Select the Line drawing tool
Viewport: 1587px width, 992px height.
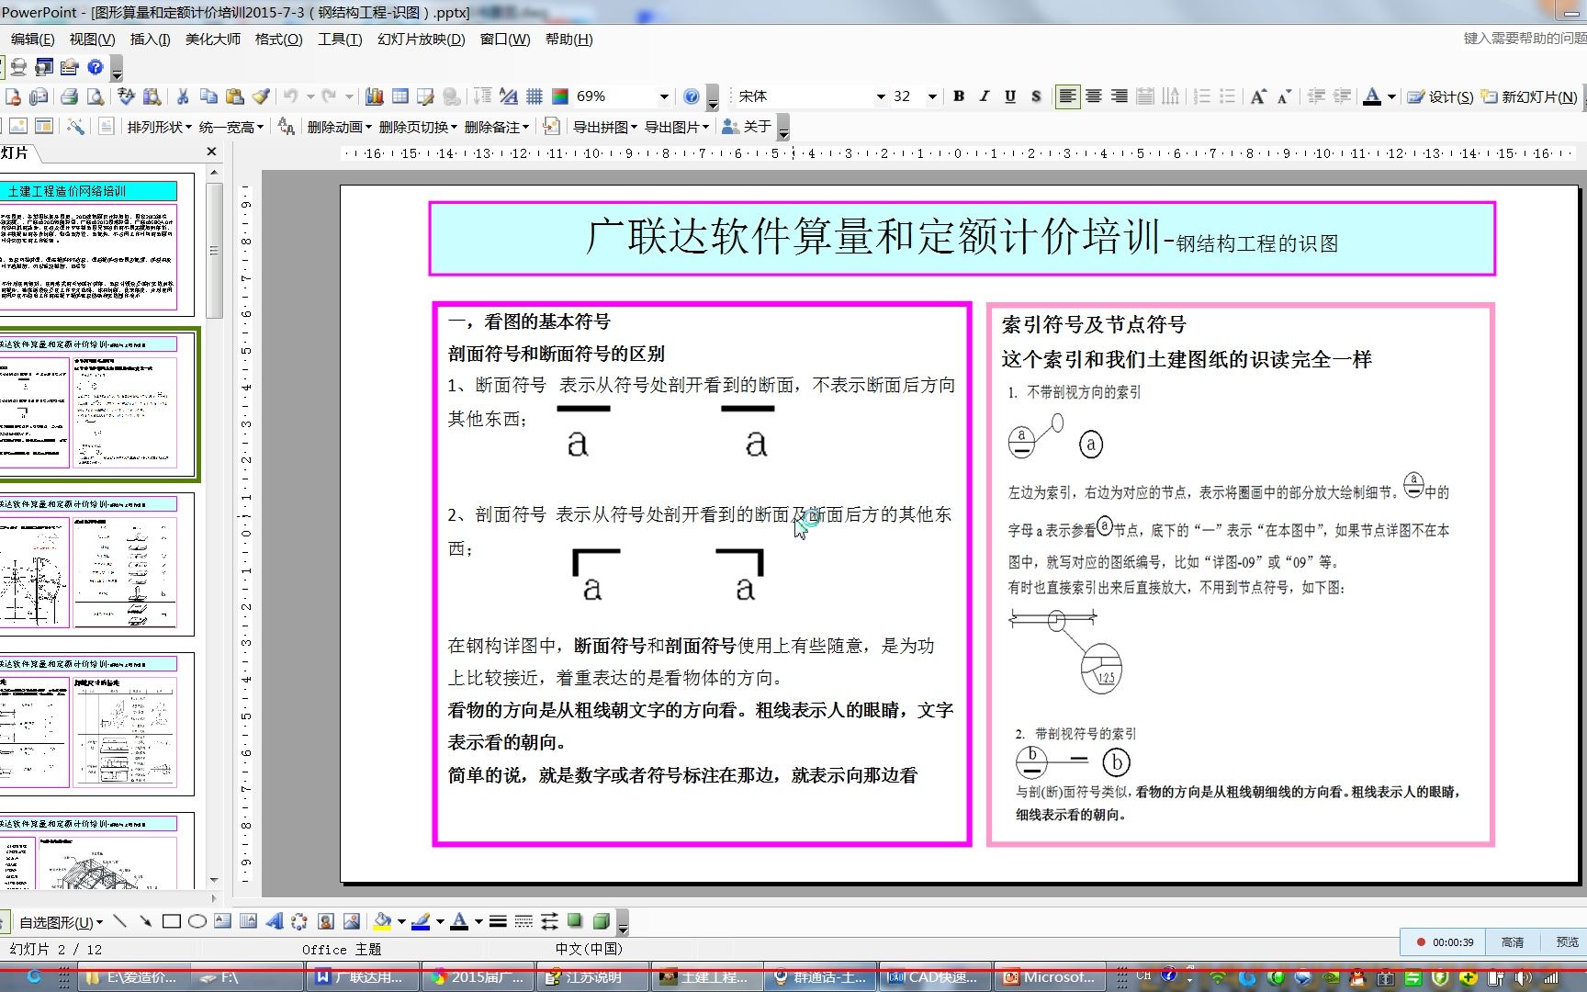(x=119, y=921)
